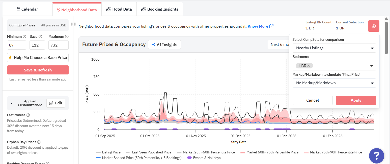Image resolution: width=390 pixels, height=164 pixels.
Task: Open the red settings gear button
Action: pos(374,26)
